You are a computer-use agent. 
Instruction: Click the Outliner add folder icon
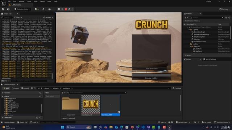pyautogui.click(x=226, y=18)
